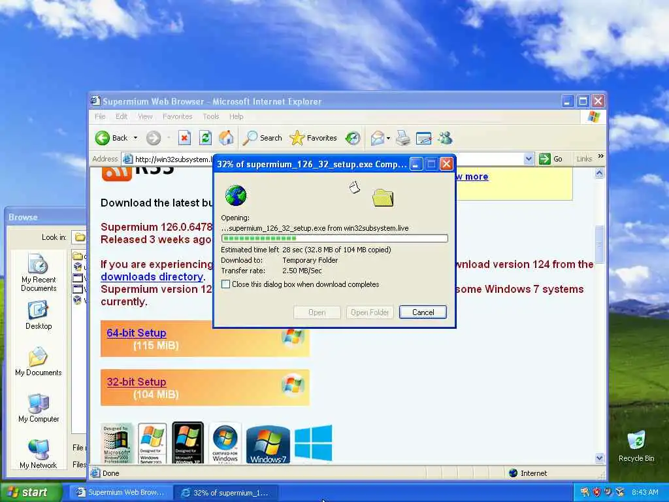Open the Search toolbar button
This screenshot has width=669, height=502.
pyautogui.click(x=263, y=138)
